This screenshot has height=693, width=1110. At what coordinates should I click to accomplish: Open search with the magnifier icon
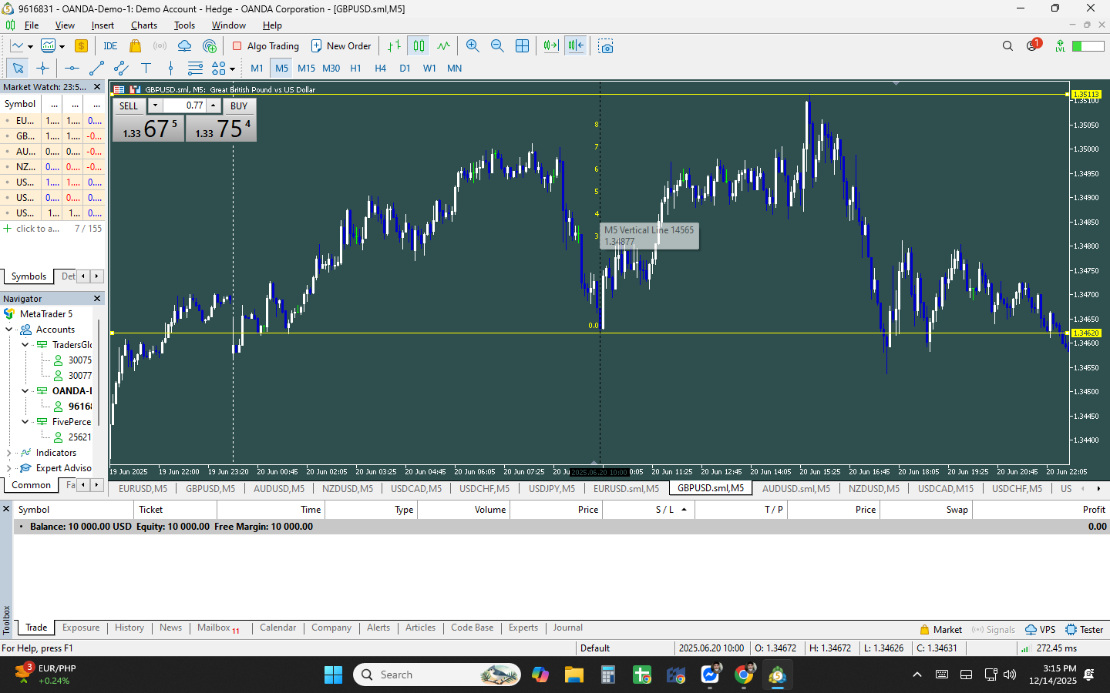coord(1007,46)
